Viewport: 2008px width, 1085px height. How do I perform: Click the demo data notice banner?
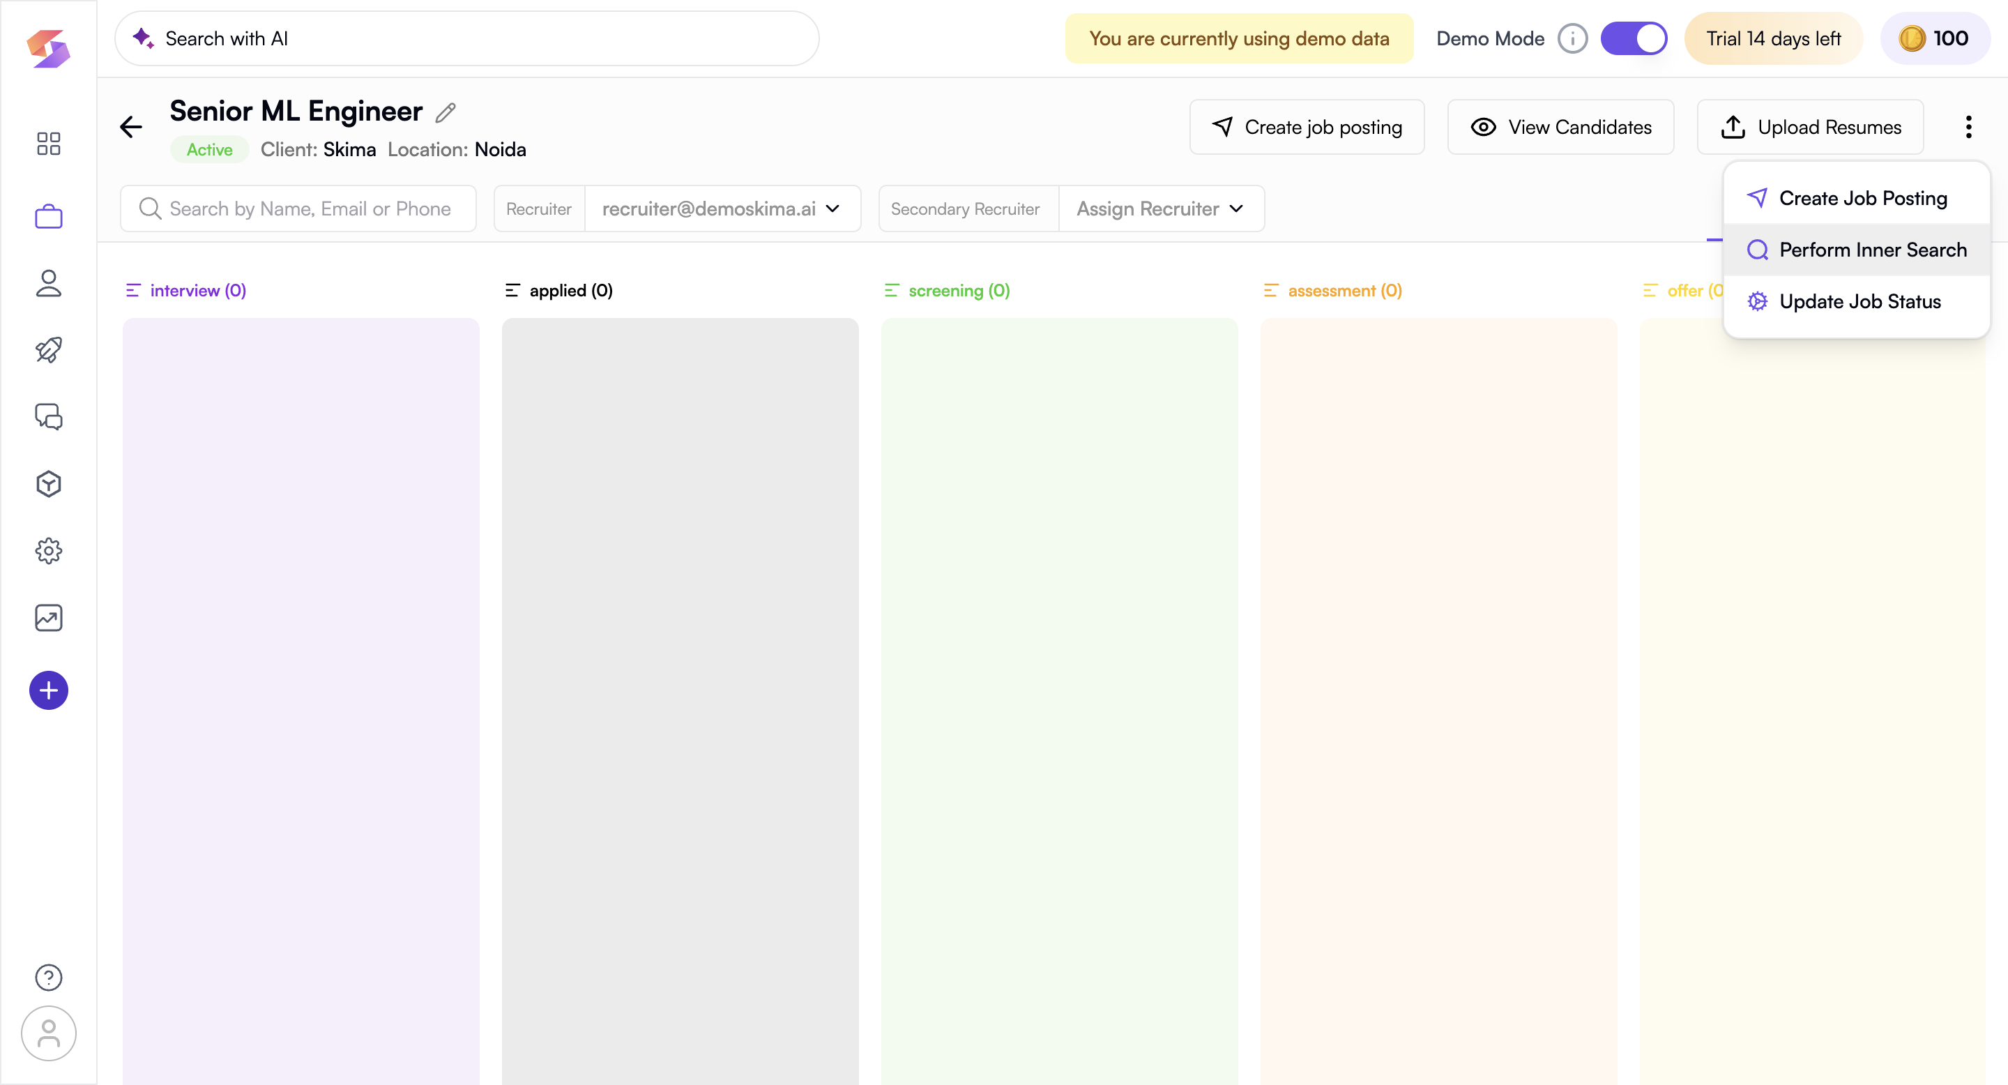pyautogui.click(x=1239, y=38)
